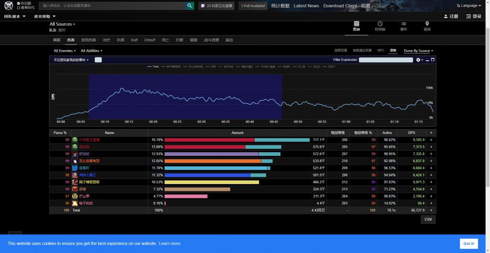This screenshot has height=253, width=490.
Task: Toggle the 怀旧服 checkbox
Action: 19,3
